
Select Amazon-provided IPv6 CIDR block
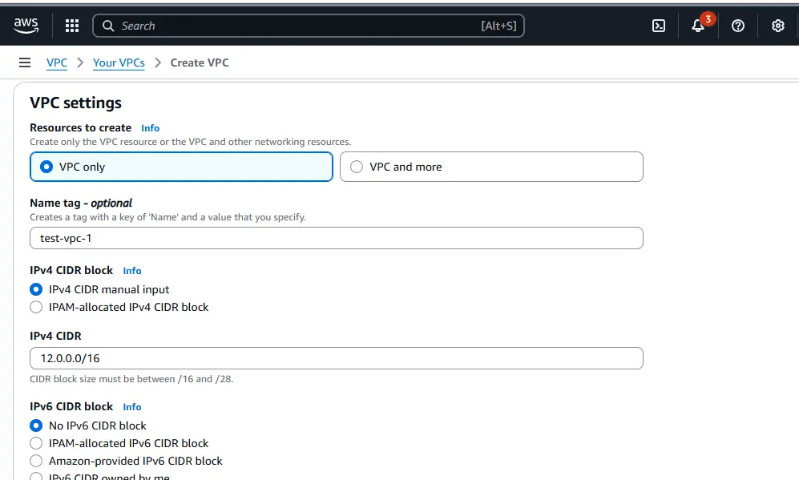pyautogui.click(x=127, y=461)
